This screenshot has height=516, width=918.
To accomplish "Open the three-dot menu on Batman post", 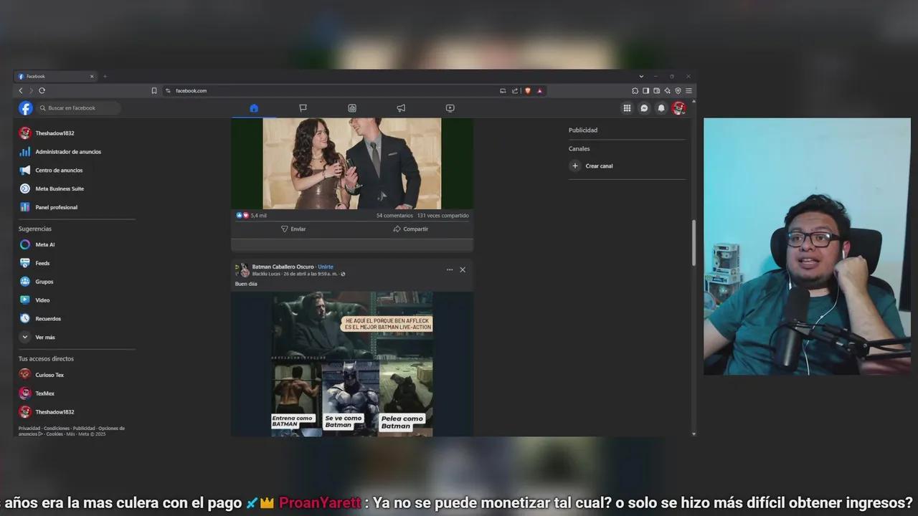I will click(x=450, y=269).
